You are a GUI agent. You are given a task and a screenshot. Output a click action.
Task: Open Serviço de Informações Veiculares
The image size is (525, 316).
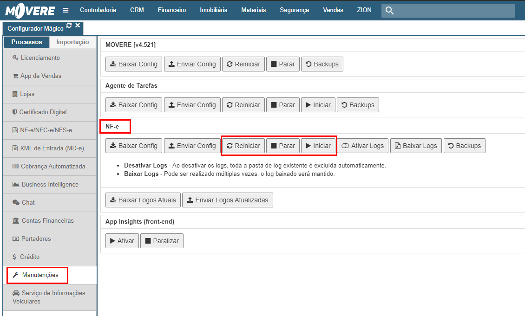click(x=50, y=297)
